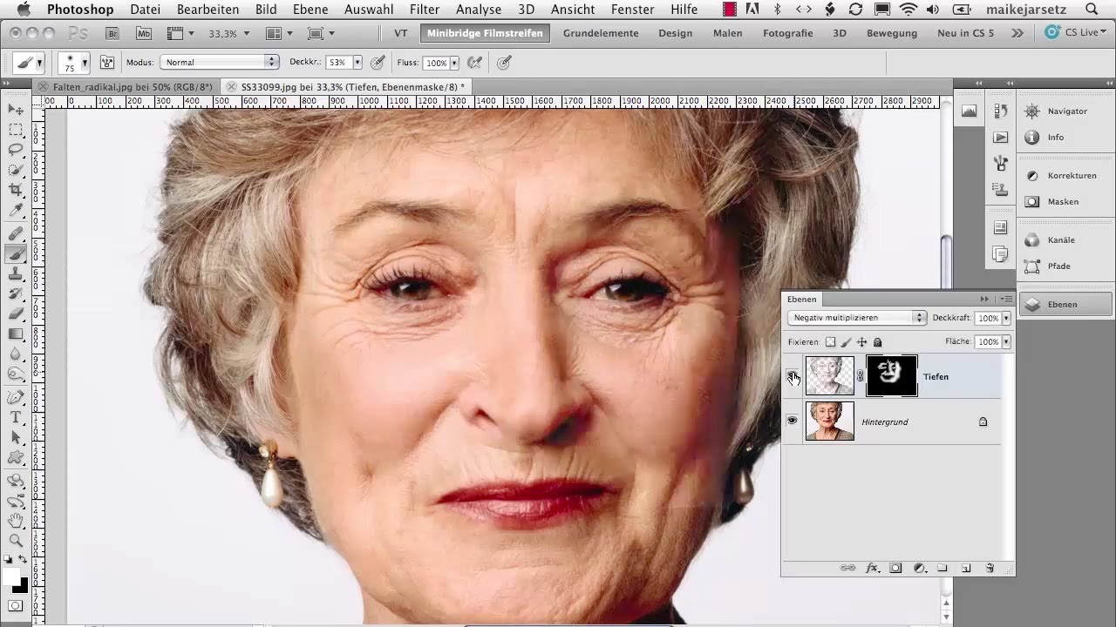Toggle tablet pressure for size

[503, 63]
